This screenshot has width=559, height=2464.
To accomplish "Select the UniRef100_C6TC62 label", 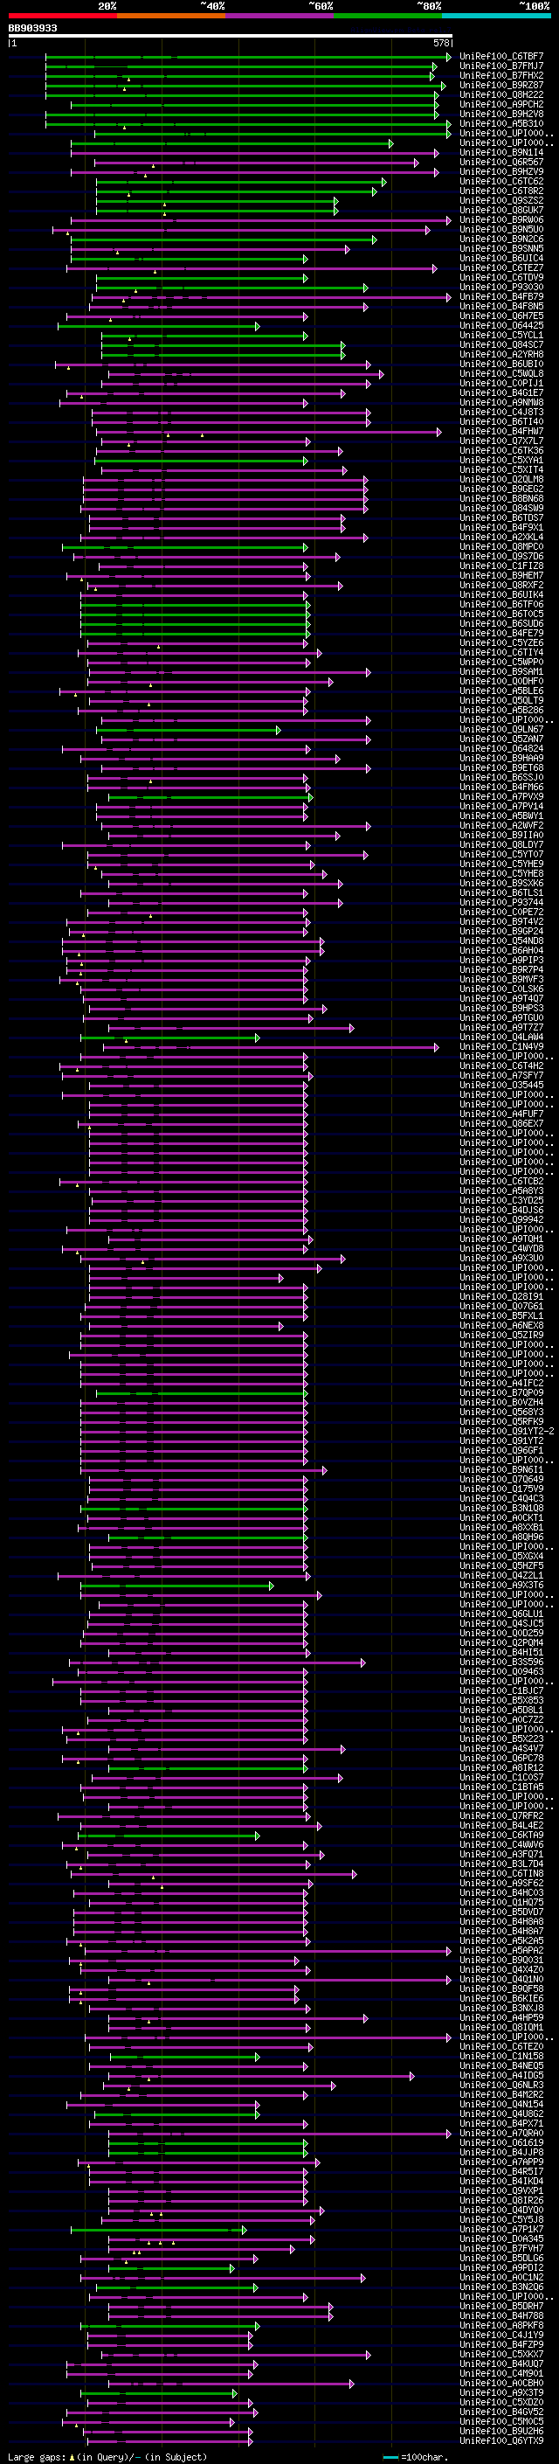I will pos(501,182).
